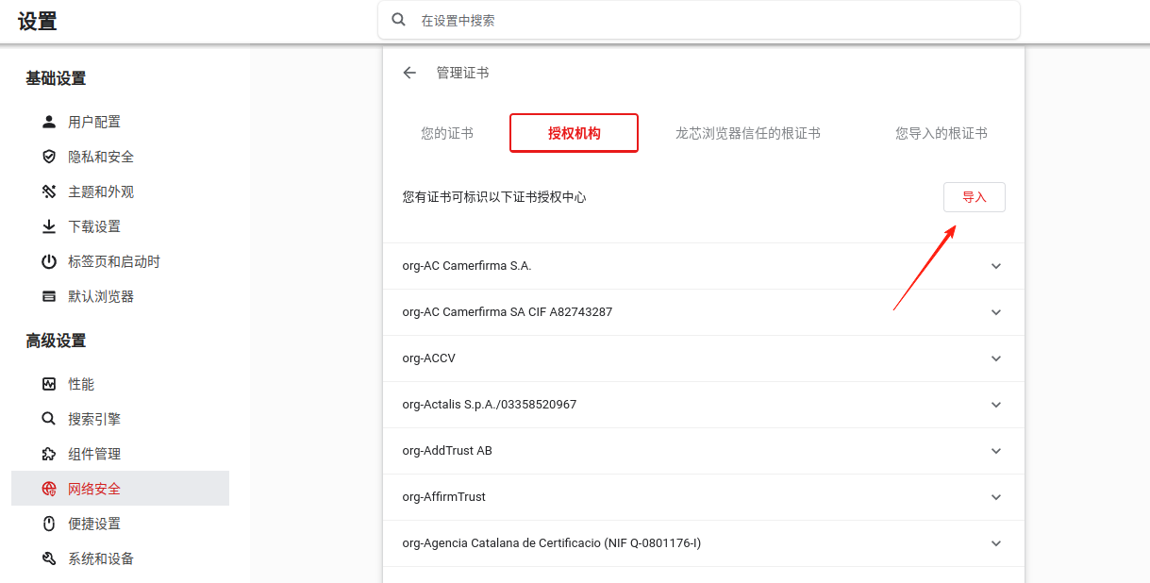Expand the org-AddTrust AB chevron
Viewport: 1150px width, 583px height.
click(996, 451)
